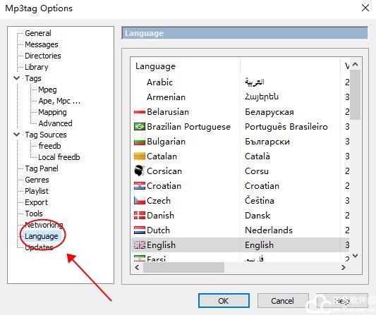The height and width of the screenshot is (315, 376).
Task: Click the Corsican Moor's head flag icon
Action: 139,171
